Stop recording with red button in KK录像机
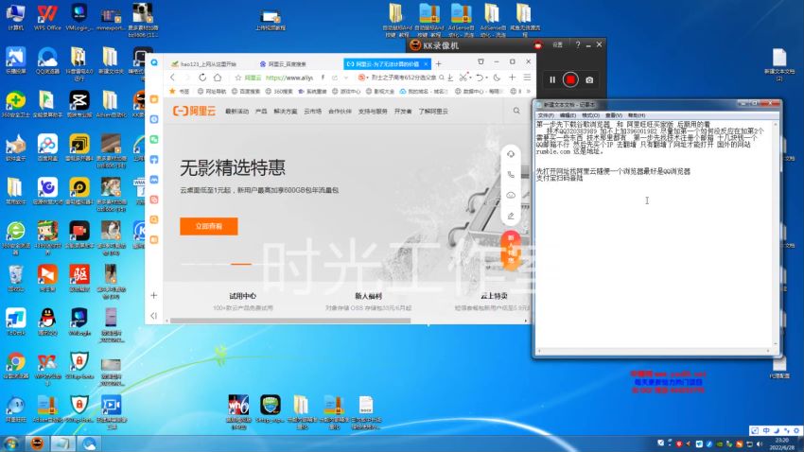 coord(570,80)
